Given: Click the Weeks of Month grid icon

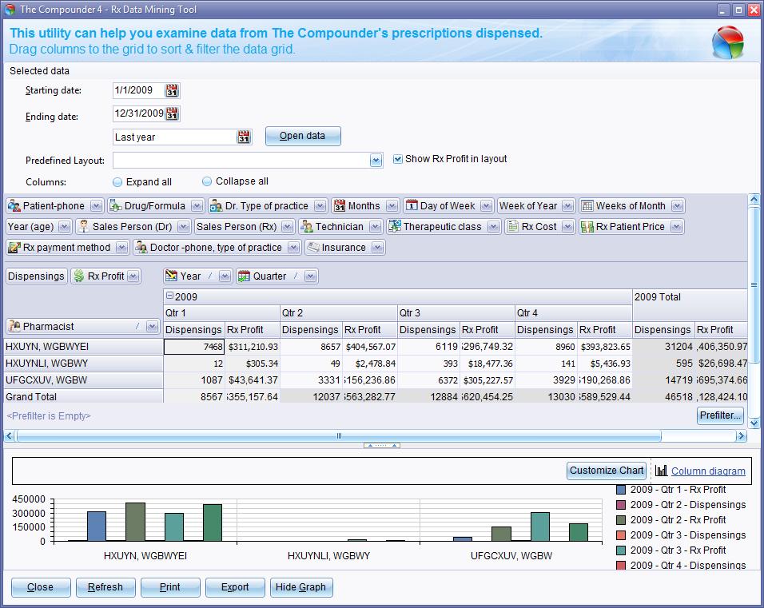Looking at the screenshot, I should coord(587,206).
